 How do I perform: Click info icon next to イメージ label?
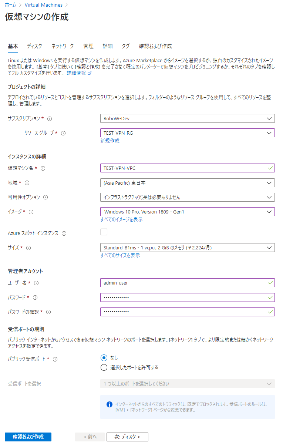tap(31, 212)
